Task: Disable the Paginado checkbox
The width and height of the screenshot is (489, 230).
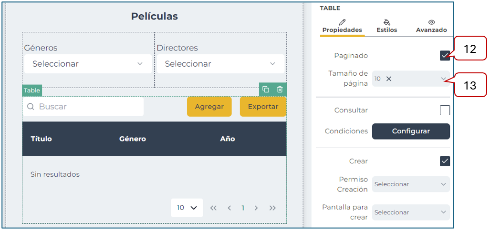Action: pos(445,56)
